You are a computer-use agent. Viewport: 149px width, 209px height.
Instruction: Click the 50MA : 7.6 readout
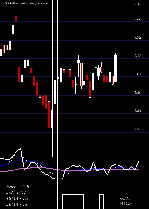[18, 204]
